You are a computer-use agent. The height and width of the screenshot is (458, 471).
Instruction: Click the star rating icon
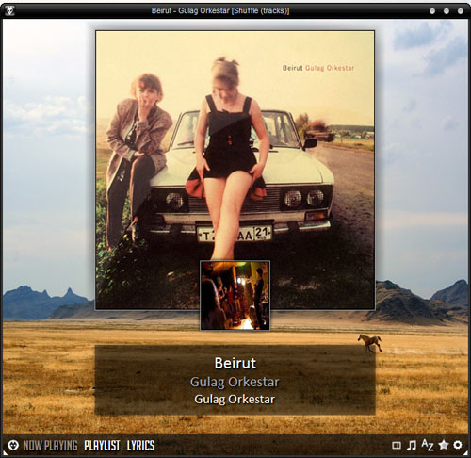click(443, 445)
